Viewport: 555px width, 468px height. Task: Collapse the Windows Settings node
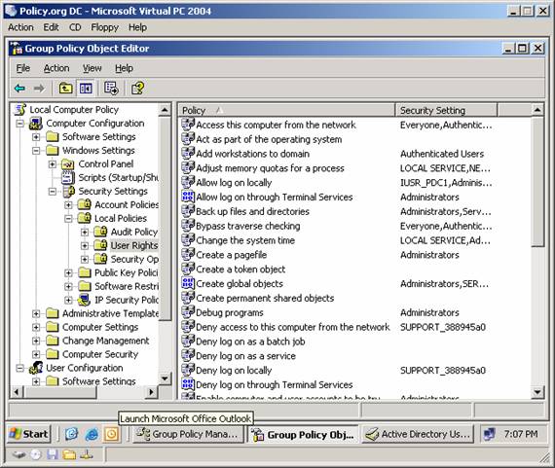[x=36, y=151]
